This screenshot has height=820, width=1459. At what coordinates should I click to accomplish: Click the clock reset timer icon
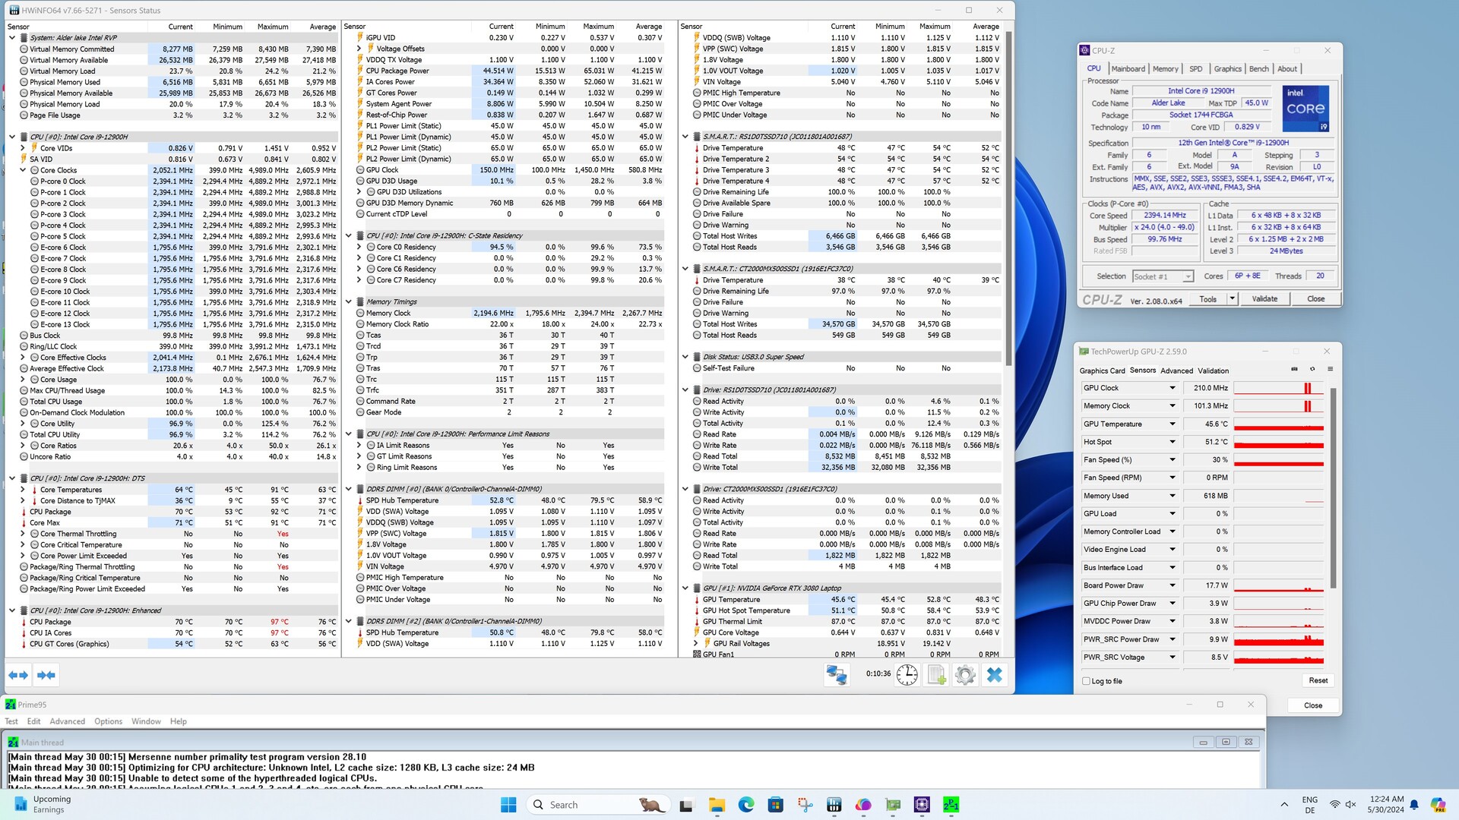(907, 675)
